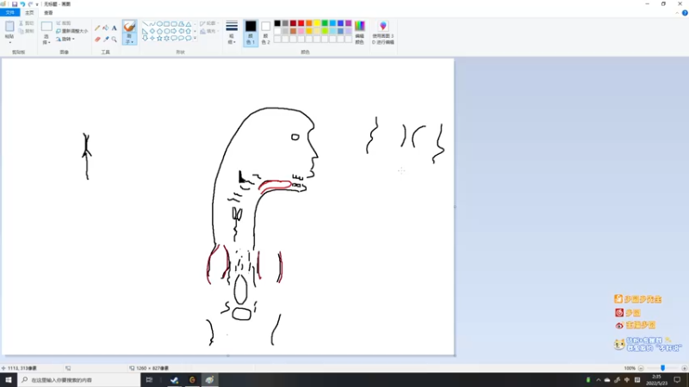
Task: Switch to the View ribbon tab
Action: (48, 13)
